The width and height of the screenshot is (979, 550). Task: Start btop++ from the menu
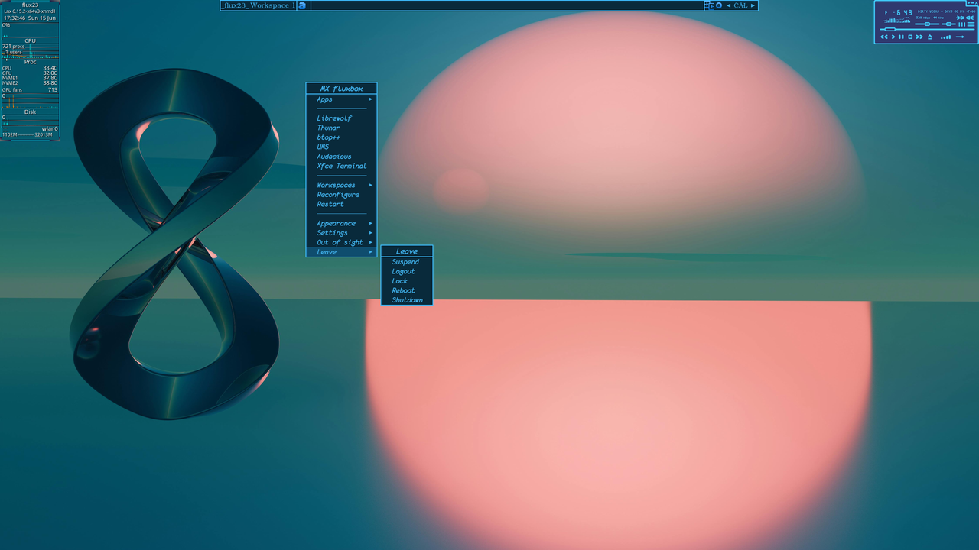point(341,137)
